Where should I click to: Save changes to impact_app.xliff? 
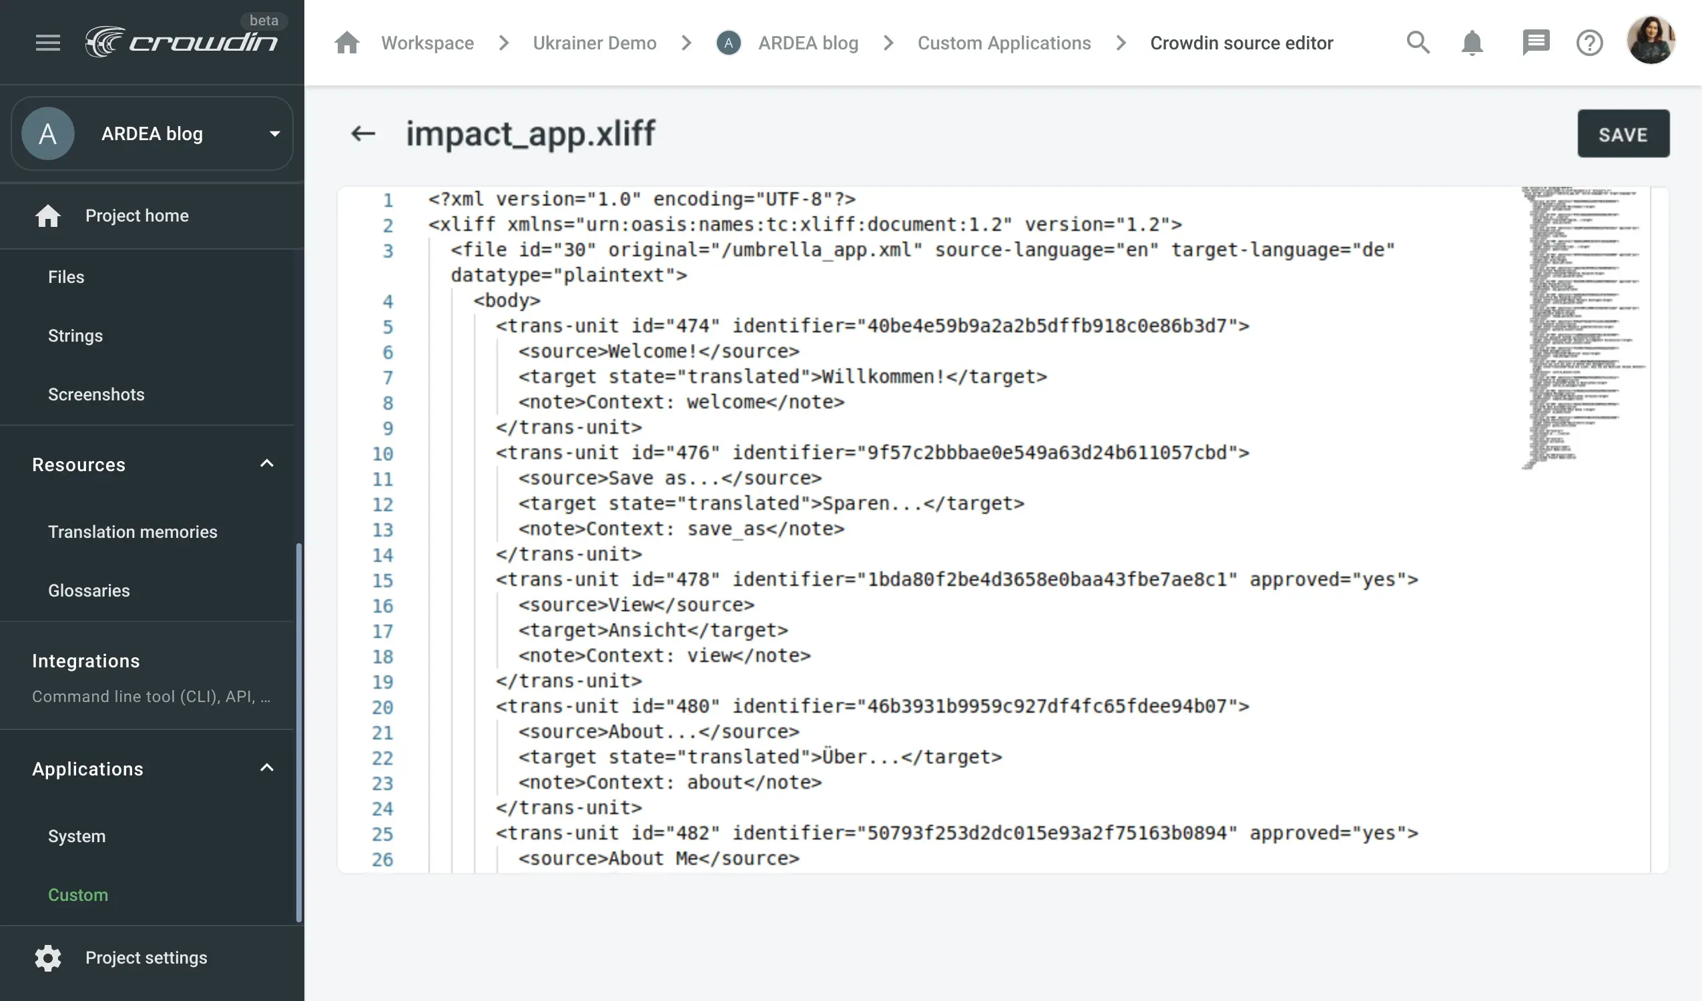tap(1623, 133)
